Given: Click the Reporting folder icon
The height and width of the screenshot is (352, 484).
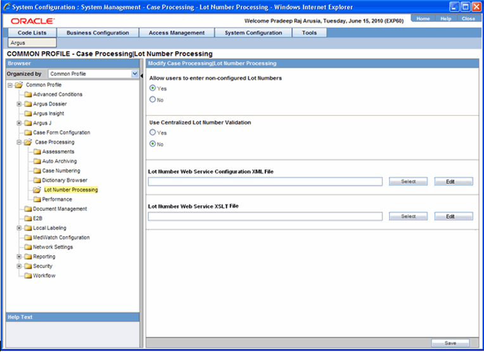Looking at the screenshot, I should 28,256.
